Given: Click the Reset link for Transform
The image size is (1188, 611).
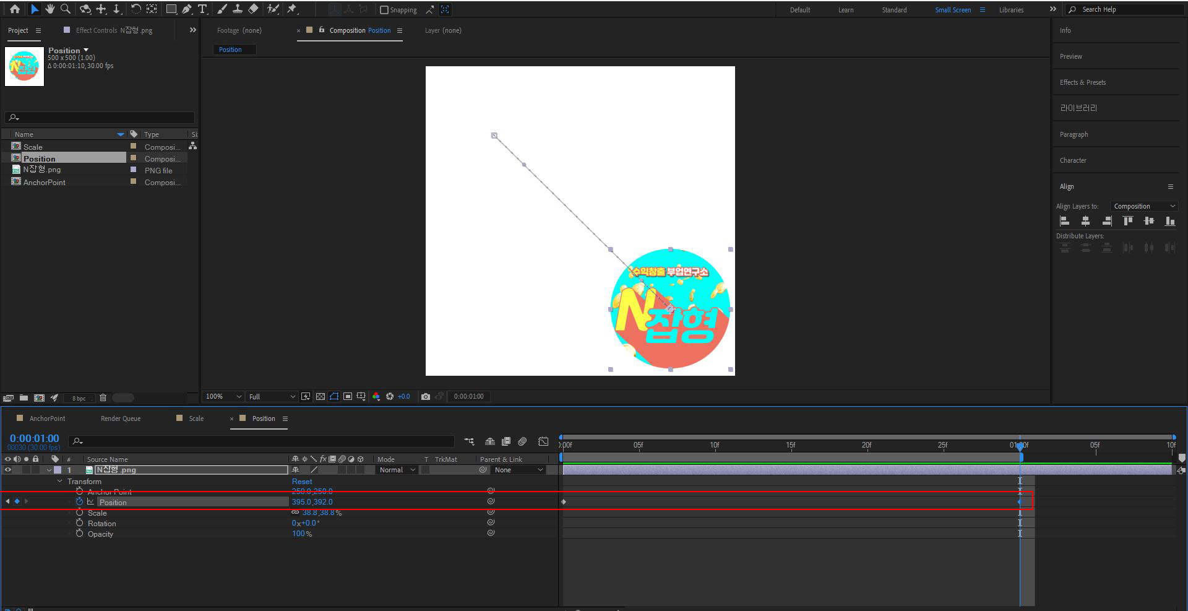Looking at the screenshot, I should point(302,481).
